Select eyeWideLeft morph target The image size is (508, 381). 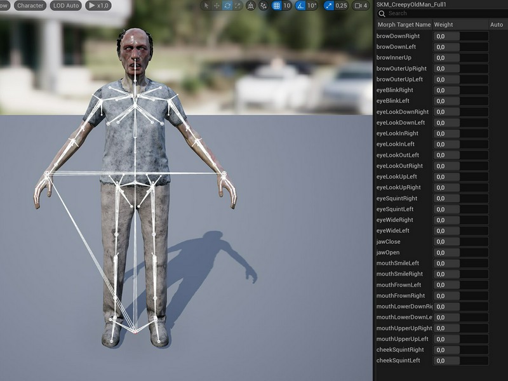pos(392,231)
